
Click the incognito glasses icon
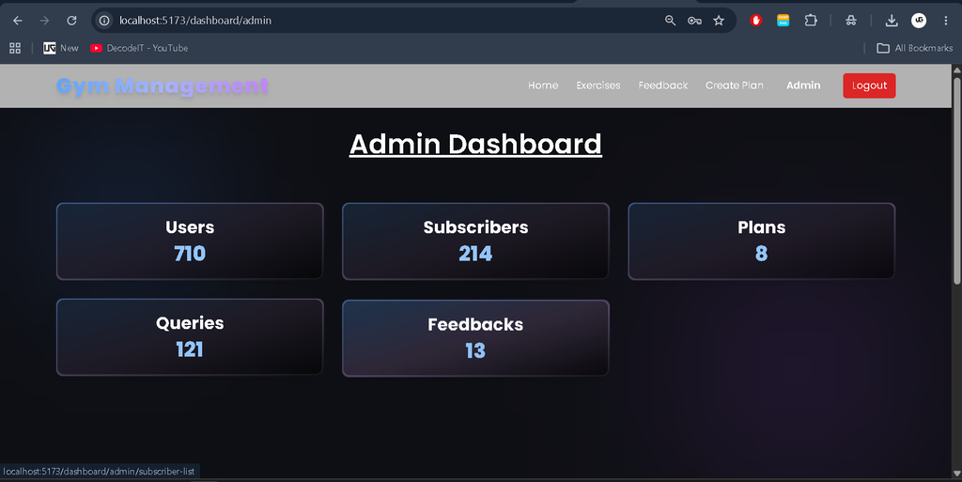tap(851, 21)
